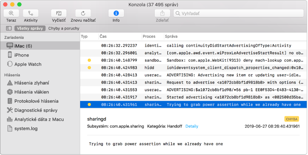Switch to Chyby a poruchy filter
308x155 pixels.
click(x=64, y=28)
